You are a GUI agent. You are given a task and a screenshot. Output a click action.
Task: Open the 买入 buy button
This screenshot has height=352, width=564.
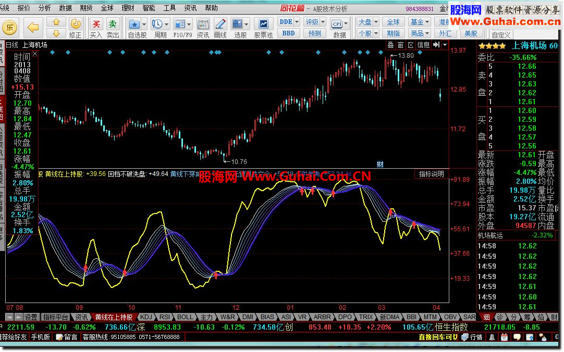[x=96, y=28]
